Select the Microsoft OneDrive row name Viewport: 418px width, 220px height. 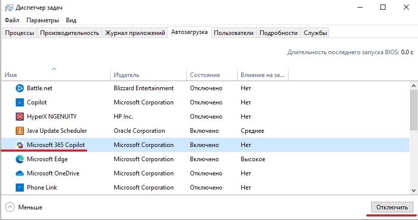tap(53, 173)
